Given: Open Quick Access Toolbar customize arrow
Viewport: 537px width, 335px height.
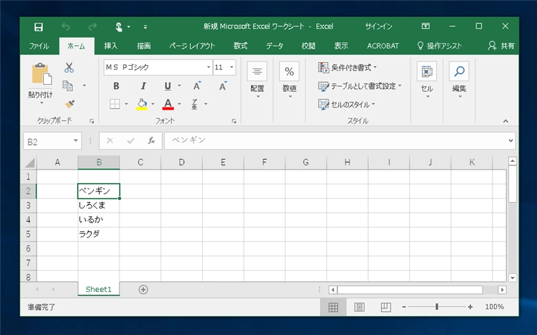Looking at the screenshot, I should 146,27.
